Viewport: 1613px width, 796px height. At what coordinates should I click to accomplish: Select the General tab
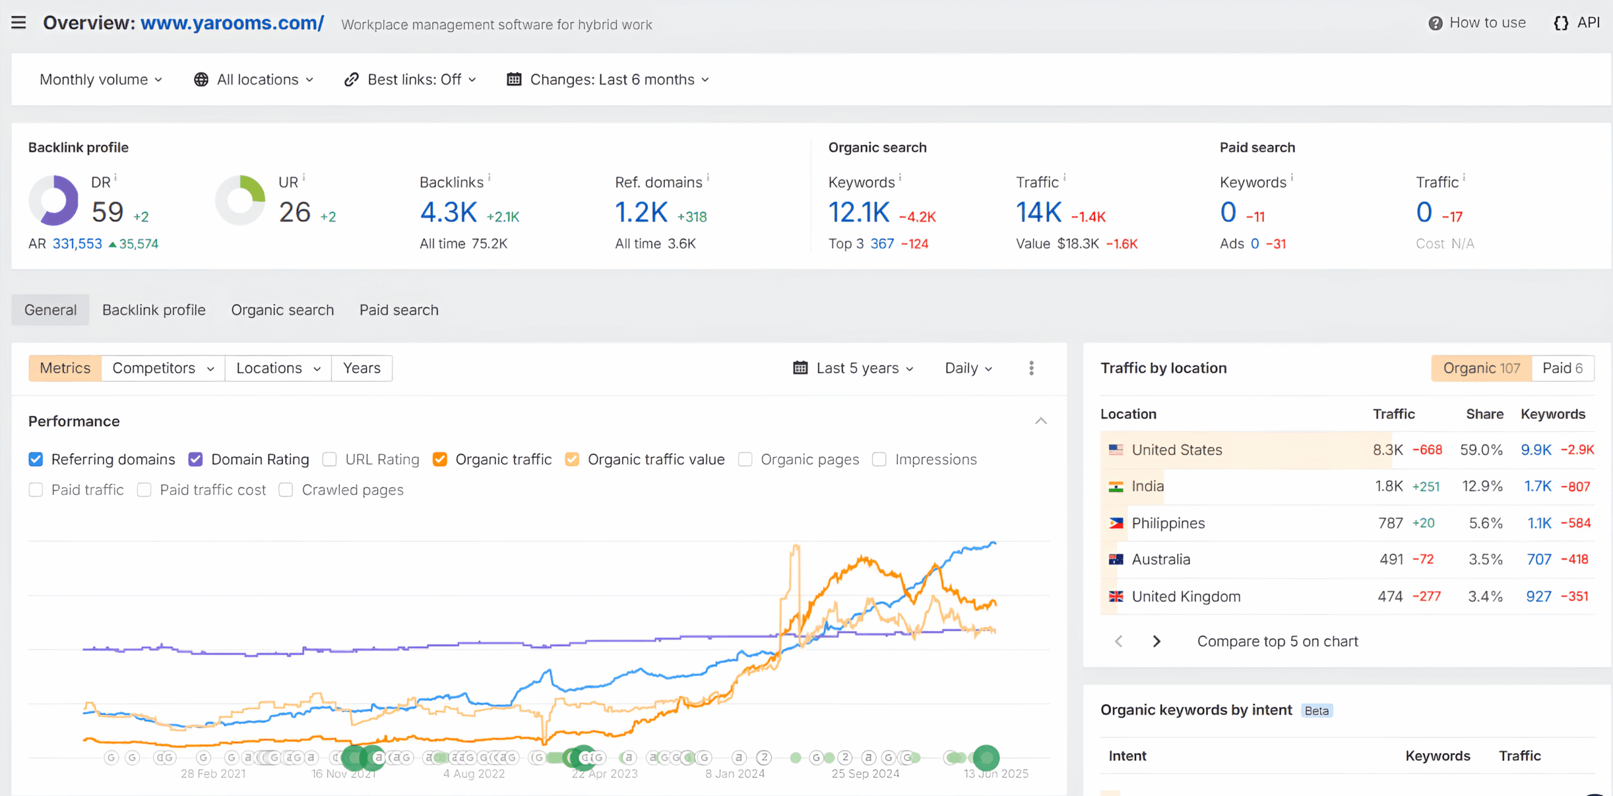coord(50,309)
